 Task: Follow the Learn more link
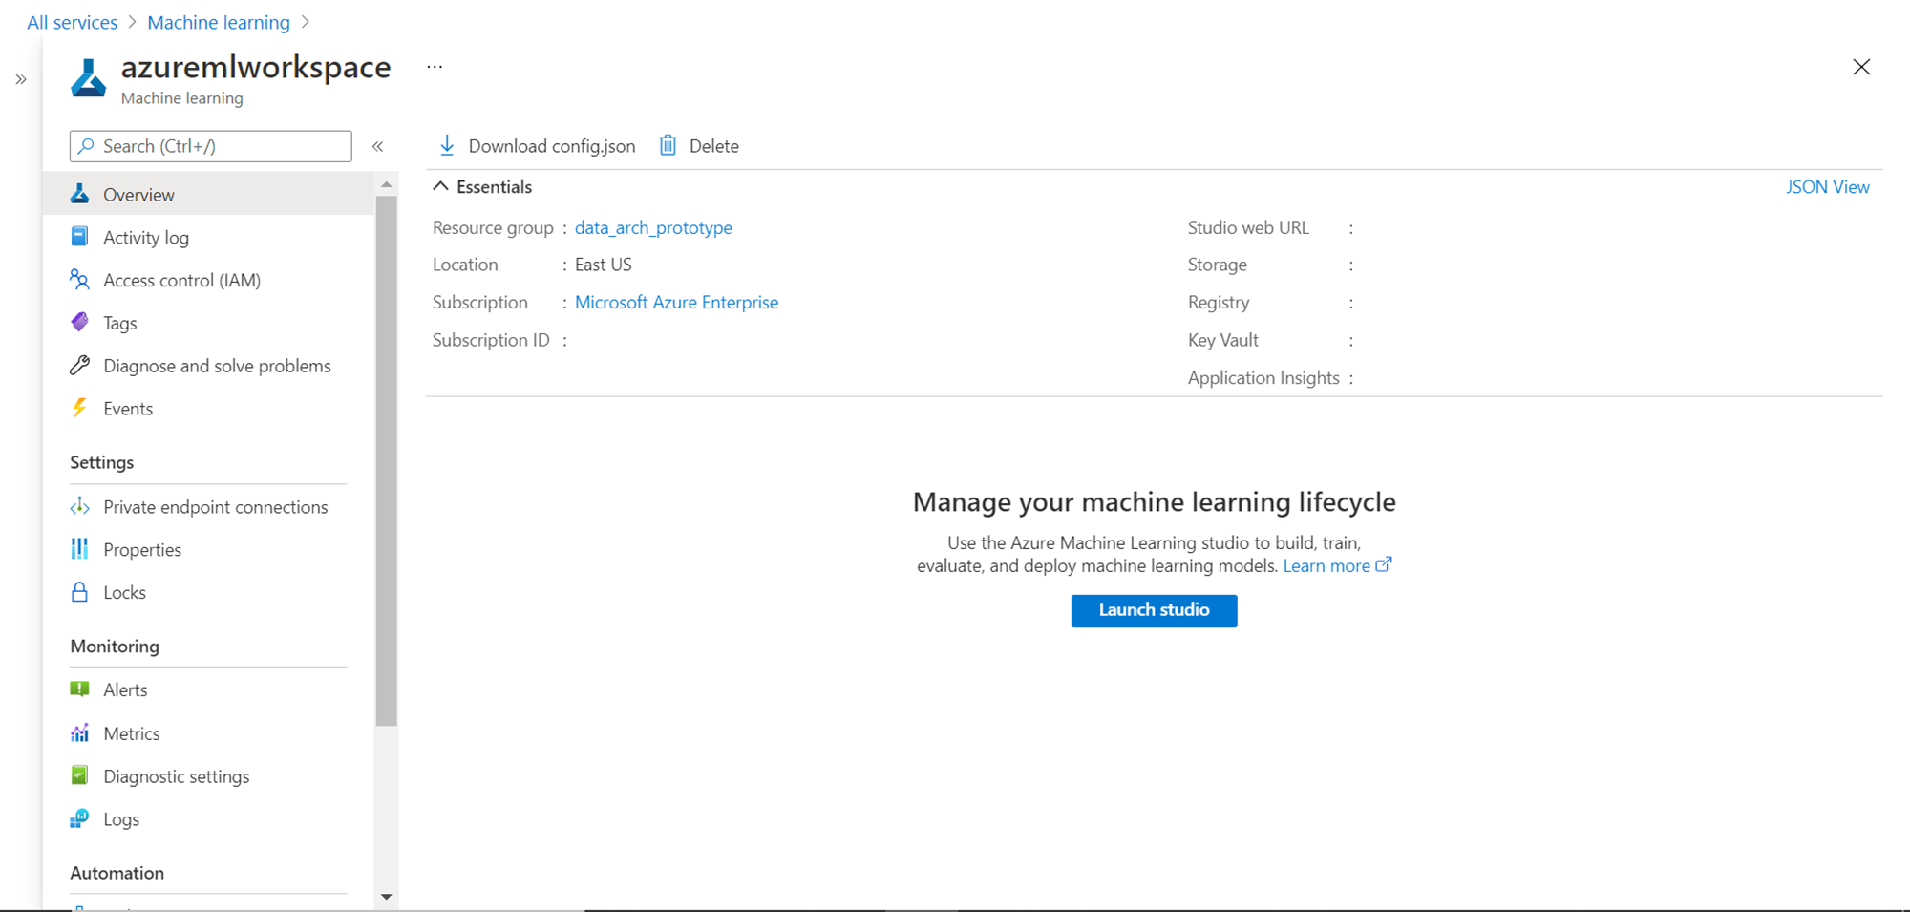1326,565
